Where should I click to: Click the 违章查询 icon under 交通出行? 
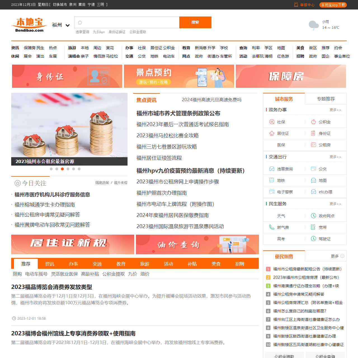(272, 169)
